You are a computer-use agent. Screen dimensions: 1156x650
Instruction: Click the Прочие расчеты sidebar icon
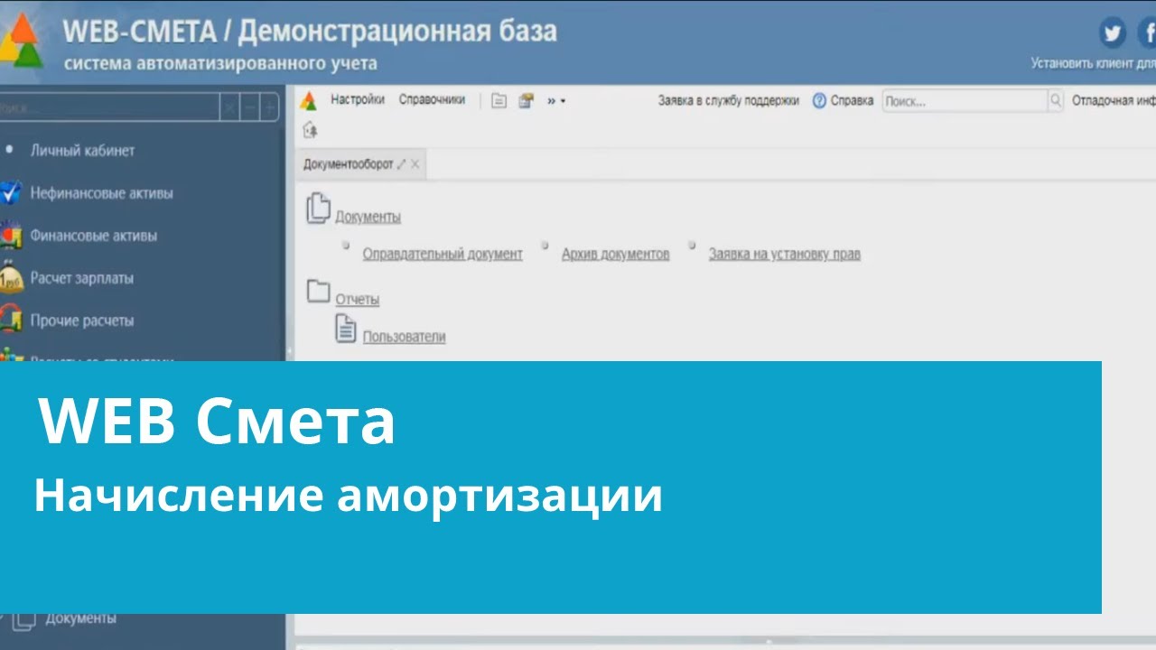[11, 320]
